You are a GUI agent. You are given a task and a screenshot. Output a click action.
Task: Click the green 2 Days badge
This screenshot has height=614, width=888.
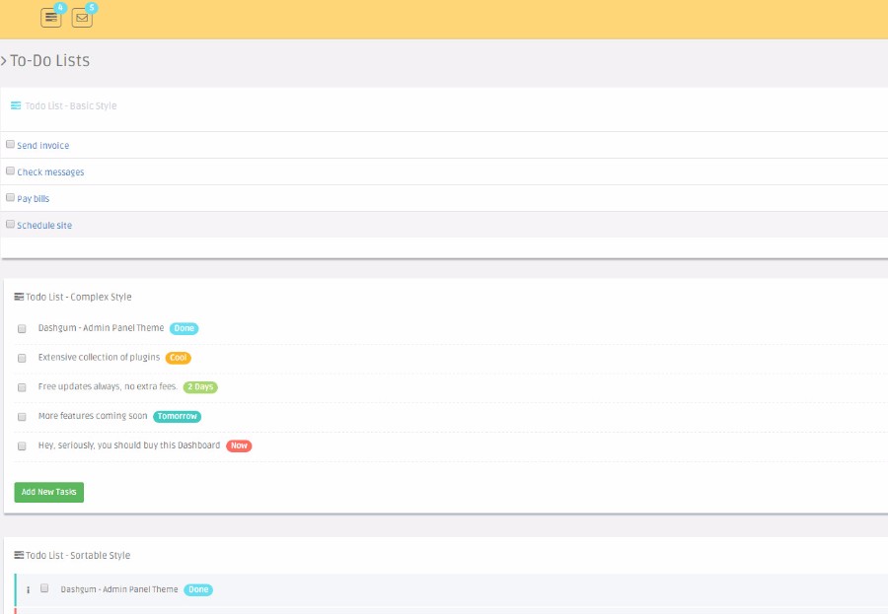pyautogui.click(x=200, y=387)
